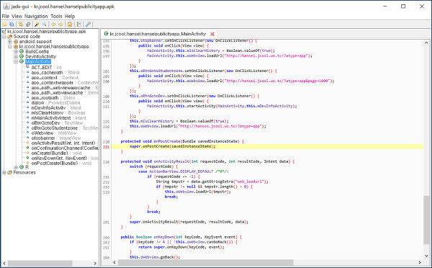Expand the DevInfoActivity class node
Image resolution: width=432 pixels, height=268 pixels.
16,56
